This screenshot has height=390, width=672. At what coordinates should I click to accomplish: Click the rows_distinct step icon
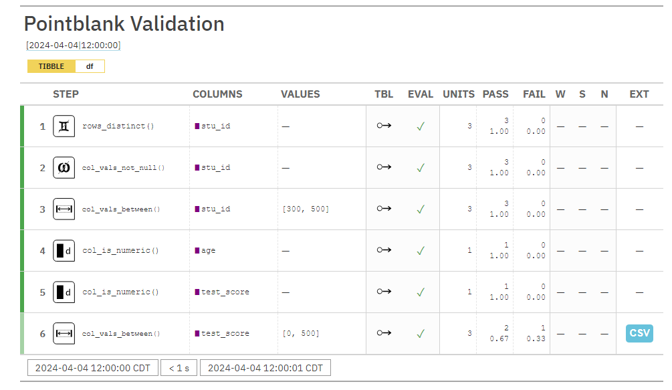coord(64,126)
